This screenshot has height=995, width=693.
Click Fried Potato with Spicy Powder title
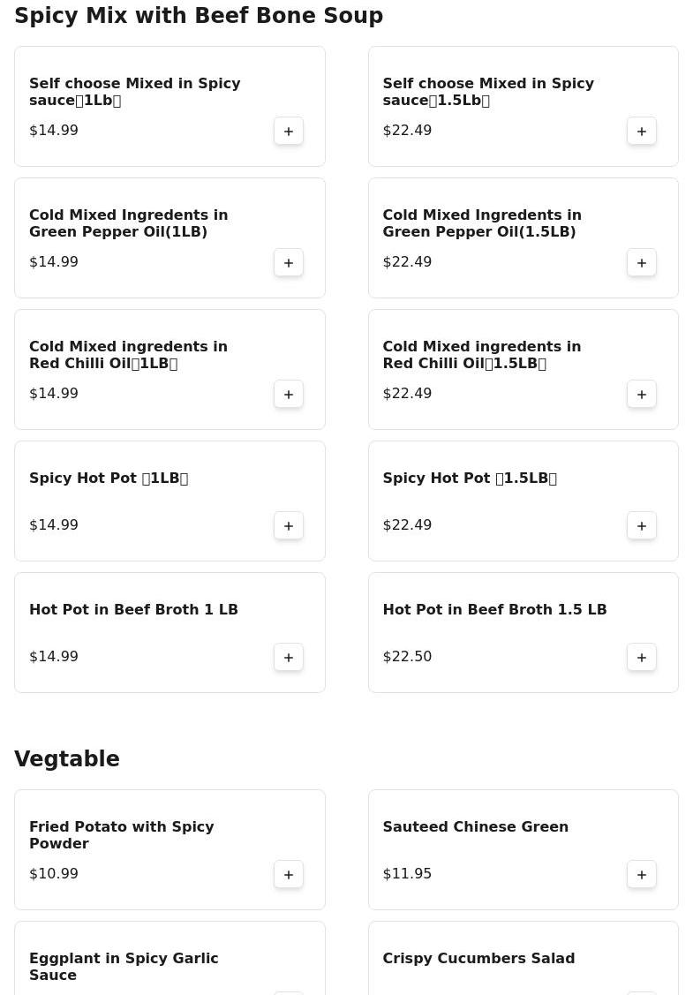coord(122,835)
